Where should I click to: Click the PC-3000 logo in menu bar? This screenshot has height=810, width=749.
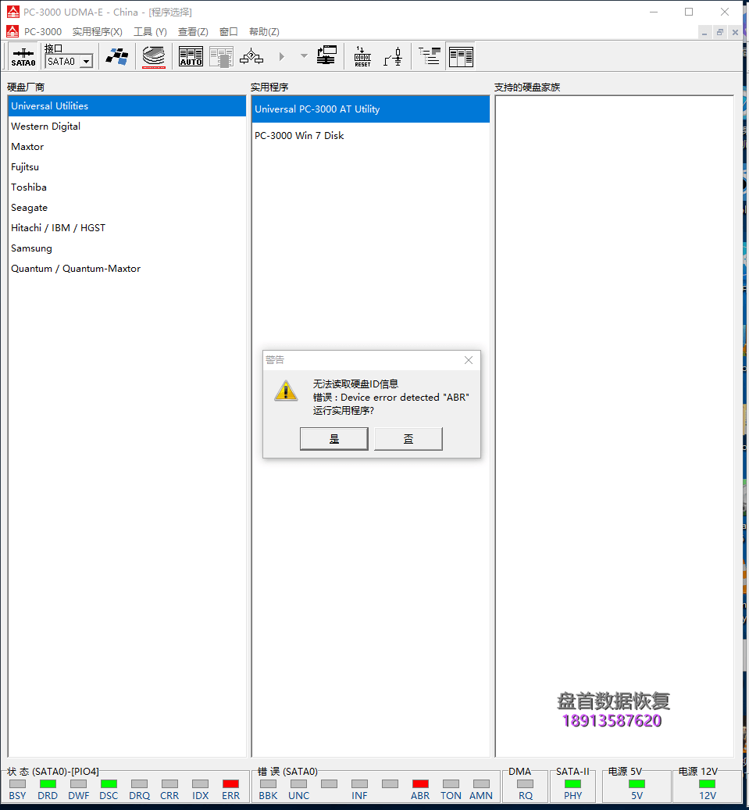pyautogui.click(x=12, y=31)
